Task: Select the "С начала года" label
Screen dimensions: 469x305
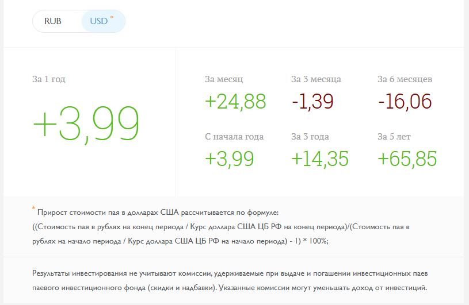Action: (x=234, y=136)
